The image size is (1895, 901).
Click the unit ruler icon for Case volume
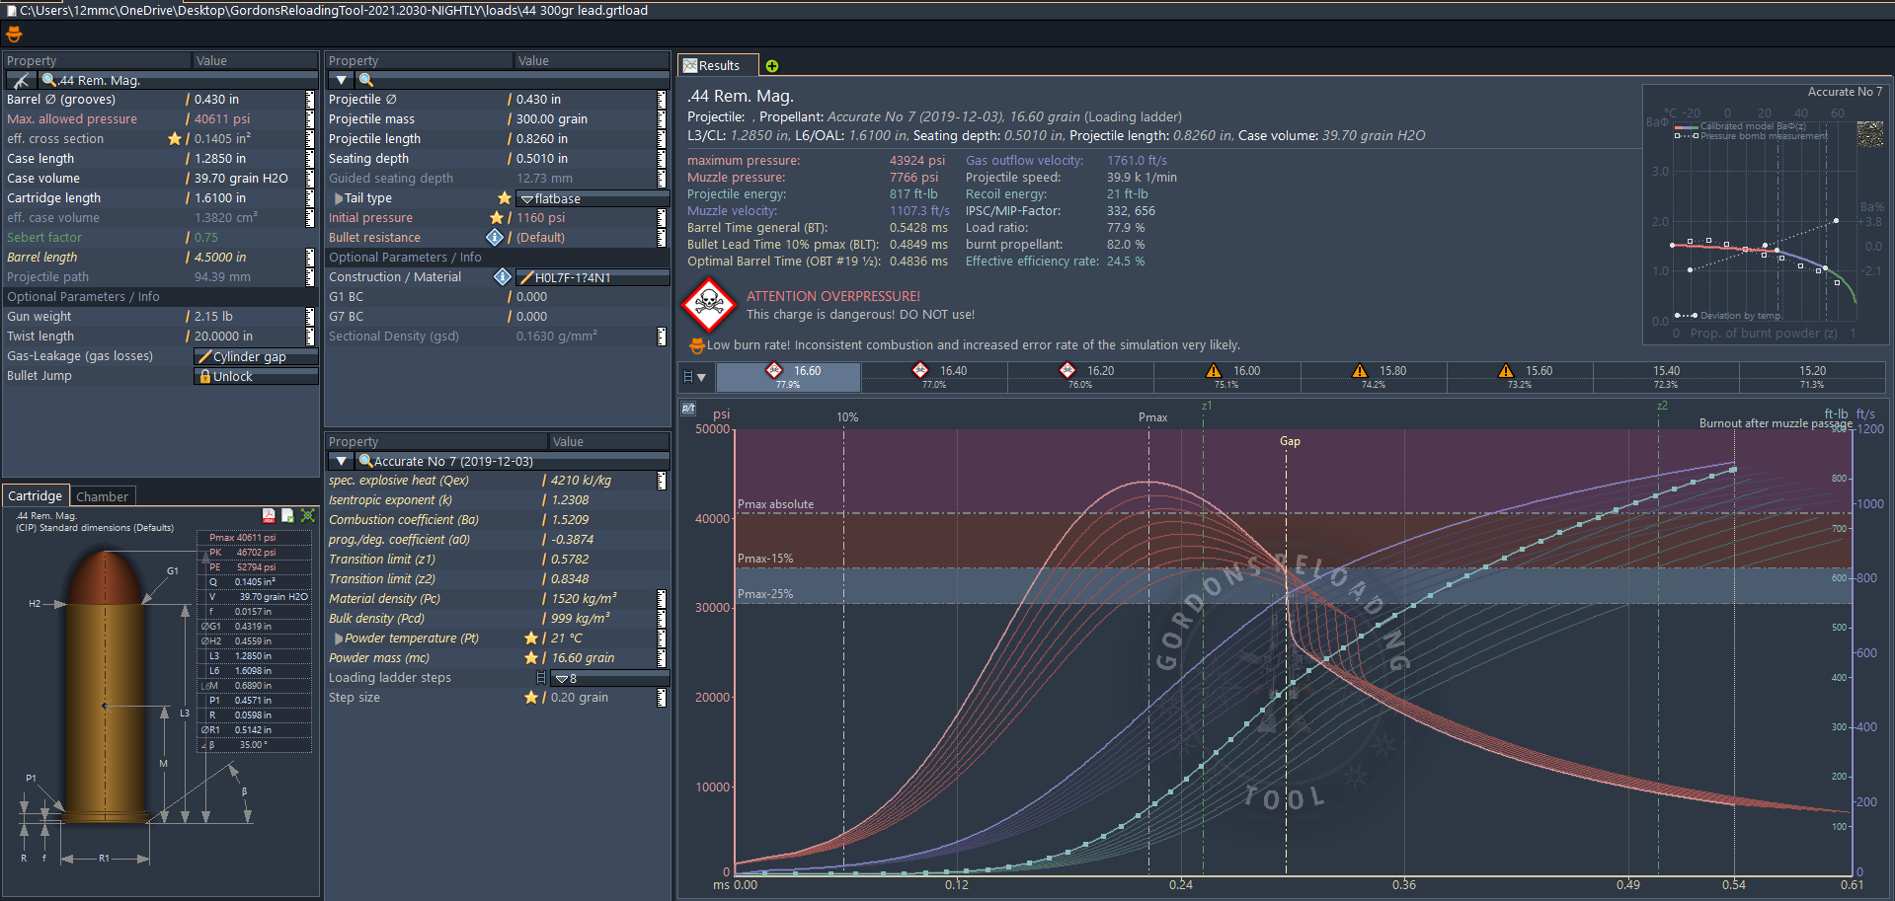click(x=310, y=179)
